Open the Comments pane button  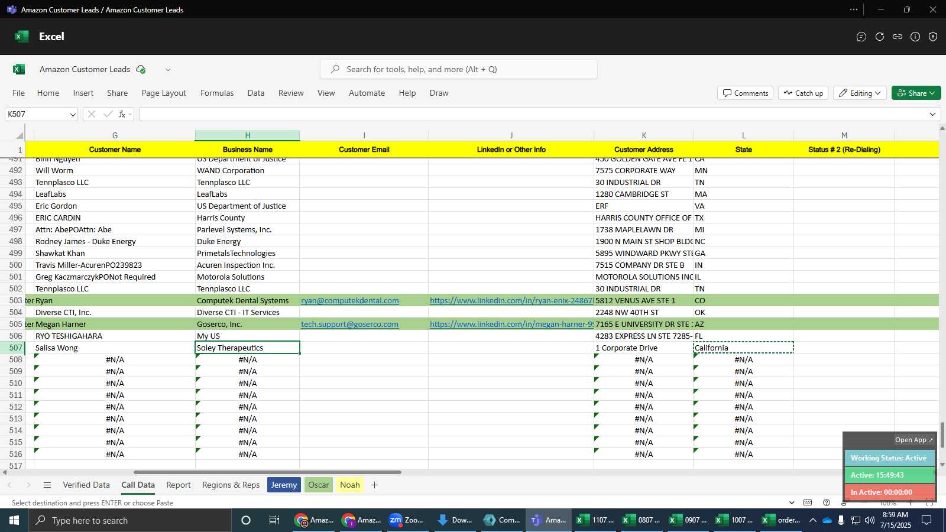click(x=745, y=93)
